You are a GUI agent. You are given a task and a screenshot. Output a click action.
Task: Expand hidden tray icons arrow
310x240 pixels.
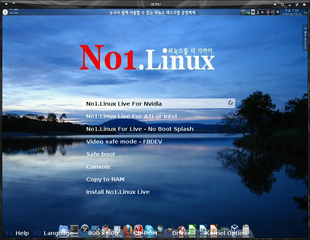(278, 12)
